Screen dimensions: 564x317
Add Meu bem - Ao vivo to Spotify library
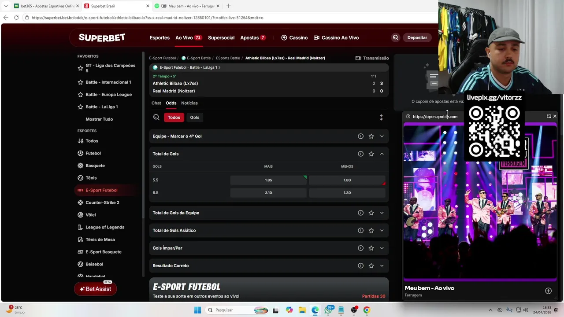coord(548,291)
